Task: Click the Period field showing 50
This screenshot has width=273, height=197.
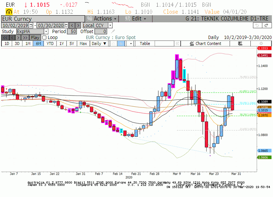Action: coord(72,31)
